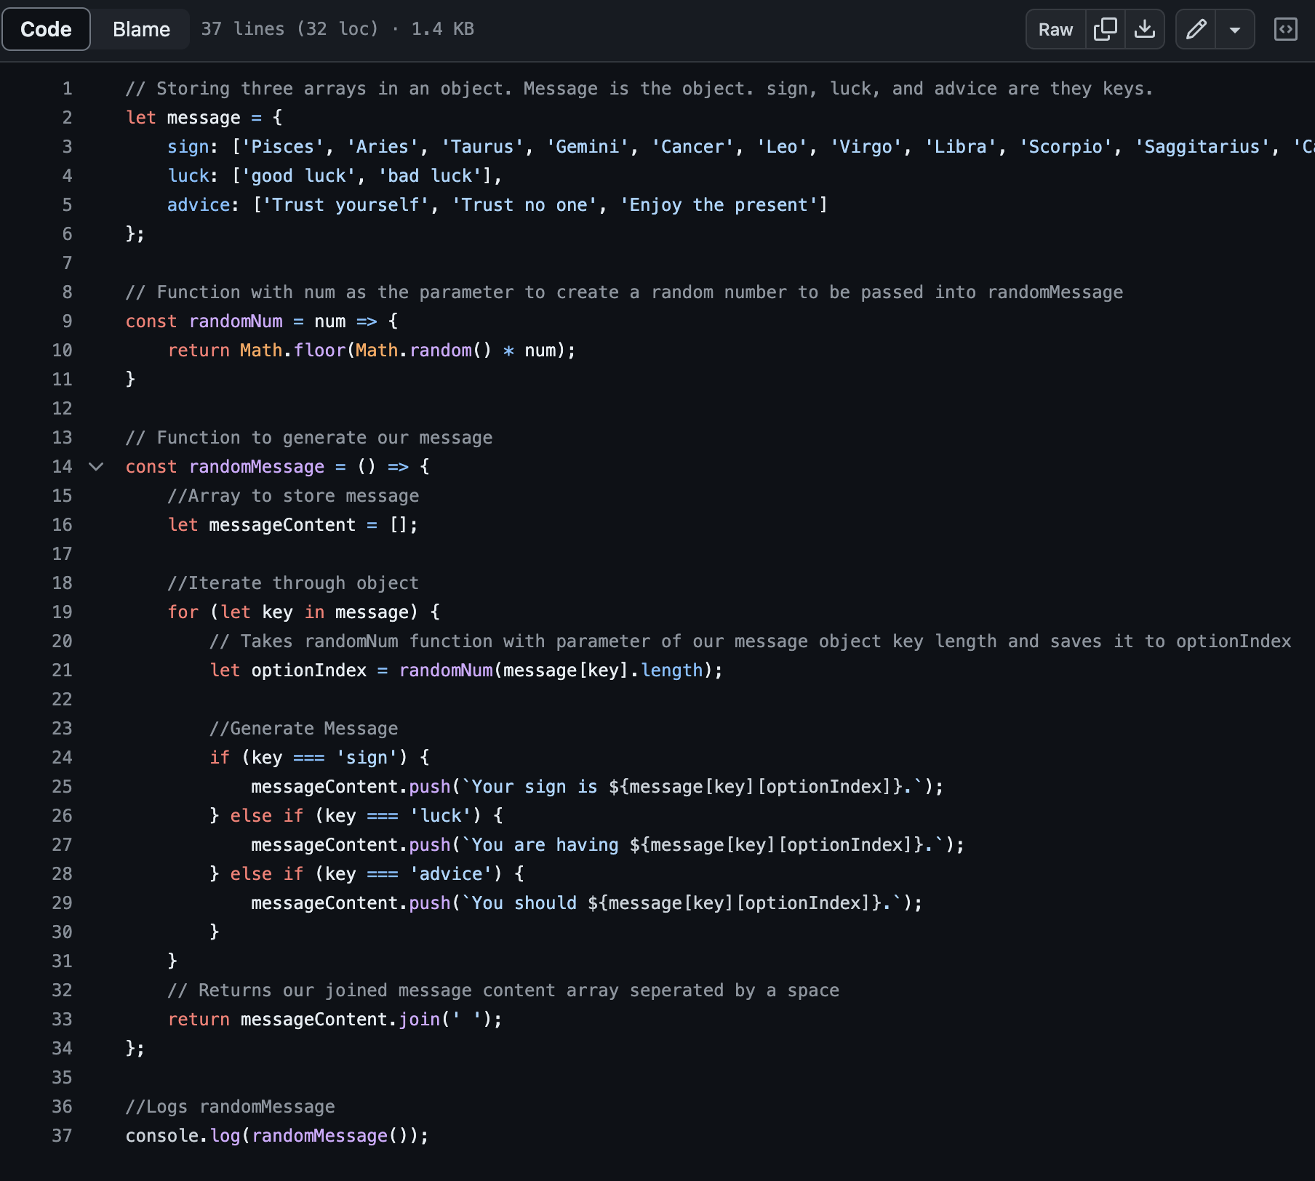The height and width of the screenshot is (1181, 1315).
Task: Select line number 9
Action: pos(67,321)
